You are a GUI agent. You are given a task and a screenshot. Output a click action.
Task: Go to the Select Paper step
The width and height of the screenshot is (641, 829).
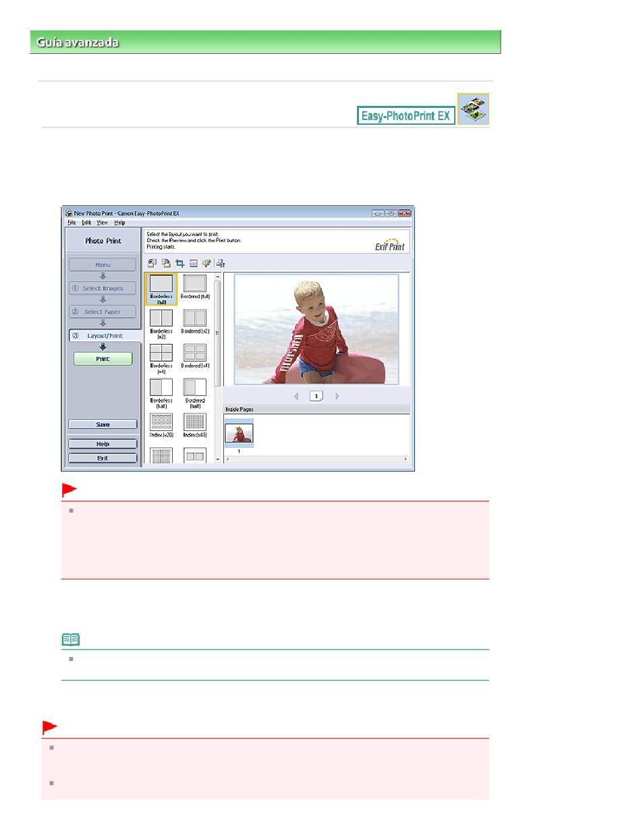103,312
